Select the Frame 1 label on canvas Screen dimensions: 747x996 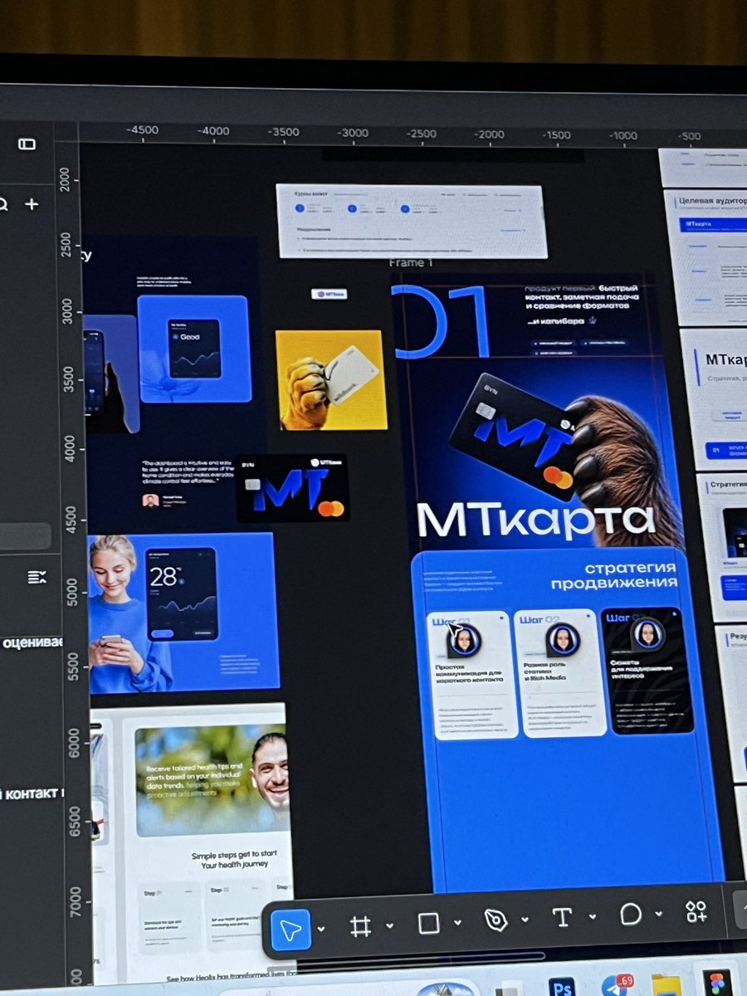click(412, 263)
